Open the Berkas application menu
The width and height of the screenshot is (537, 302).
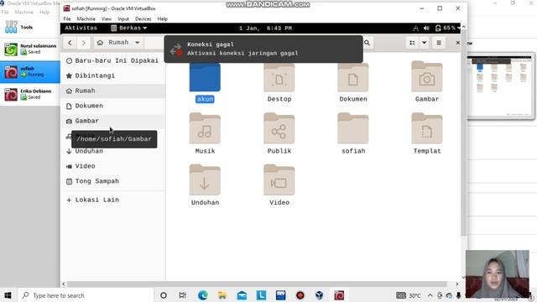(x=128, y=28)
